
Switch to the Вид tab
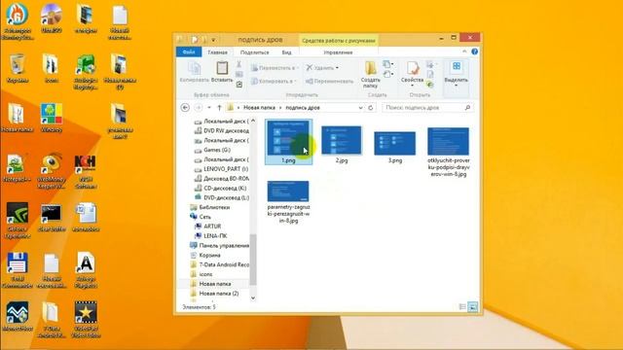pos(286,52)
